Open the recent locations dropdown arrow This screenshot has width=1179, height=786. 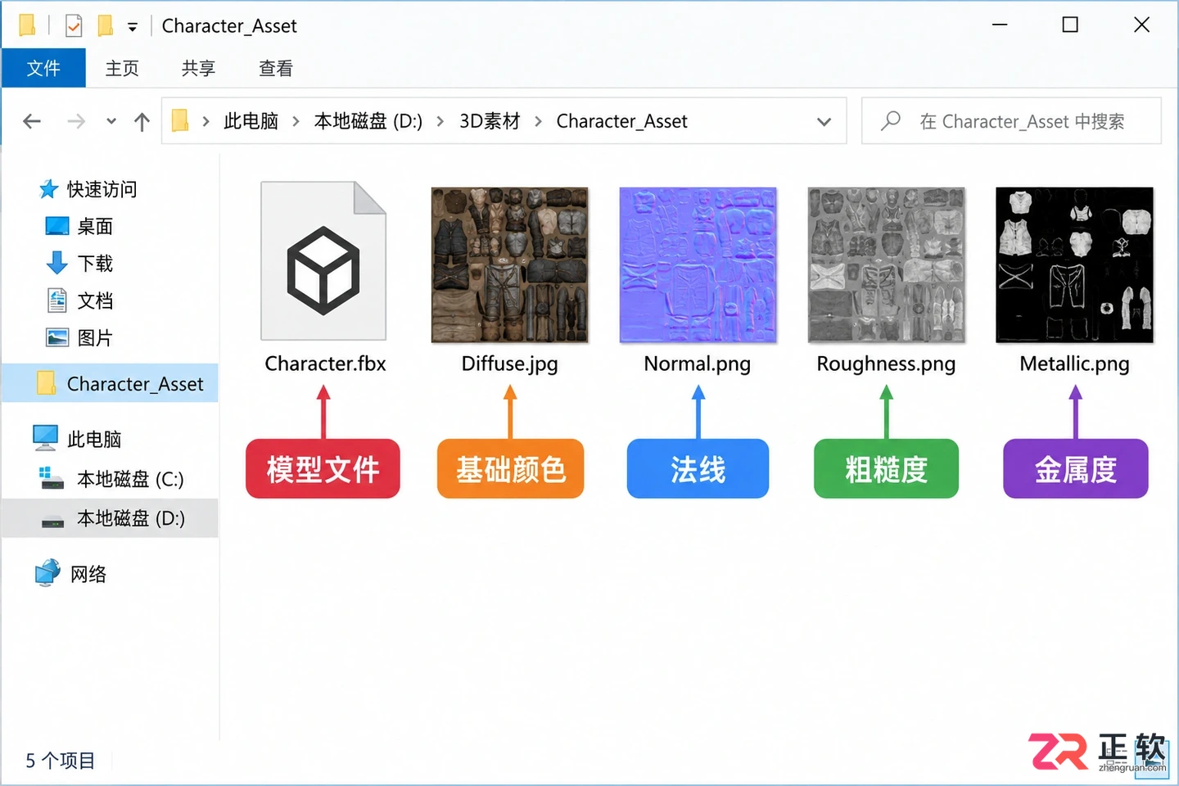[x=111, y=122]
